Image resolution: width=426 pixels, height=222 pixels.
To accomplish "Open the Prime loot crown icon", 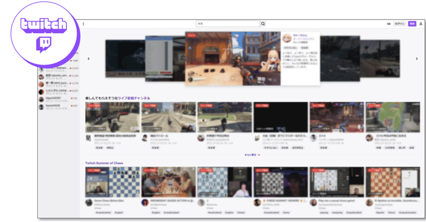I will point(389,24).
